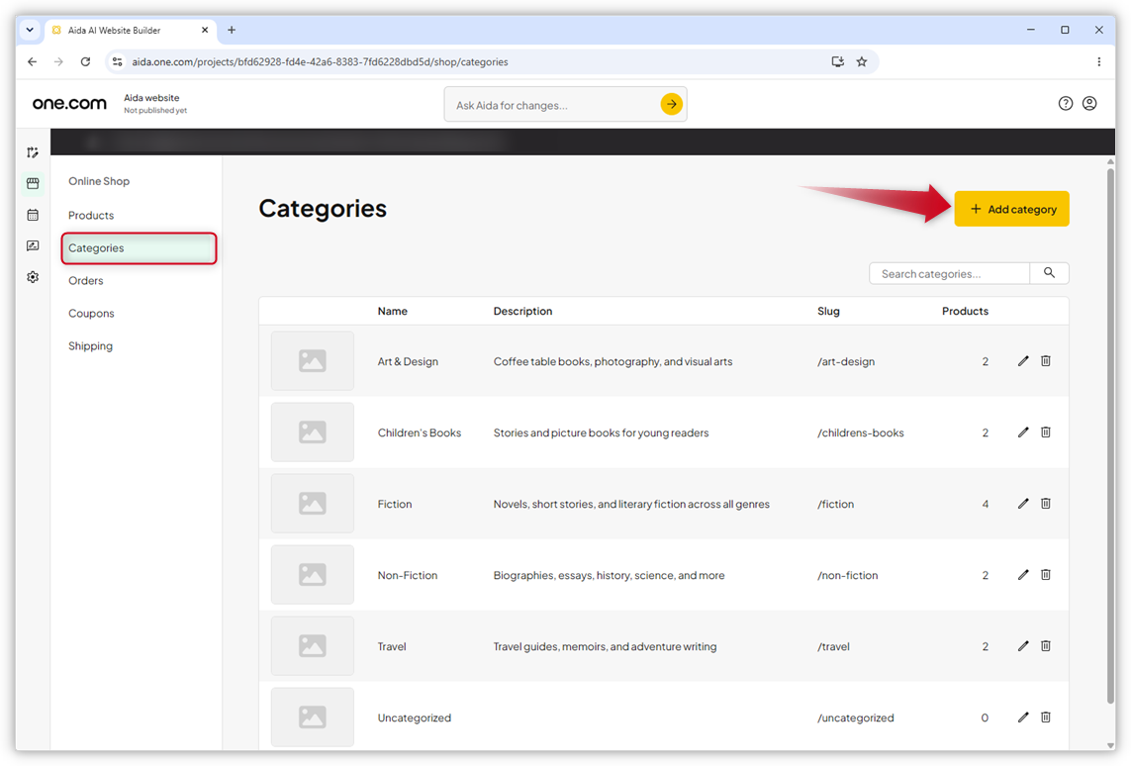The width and height of the screenshot is (1131, 766).
Task: Edit the Uncategorized category
Action: pyautogui.click(x=1023, y=718)
